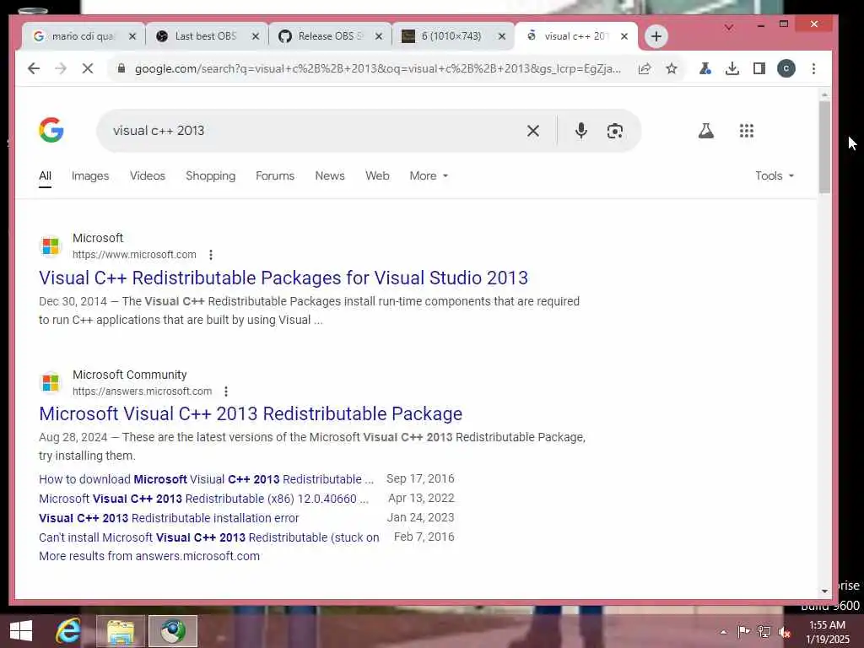Close the '6 (1010×743)' tab
The image size is (864, 648).
502,36
